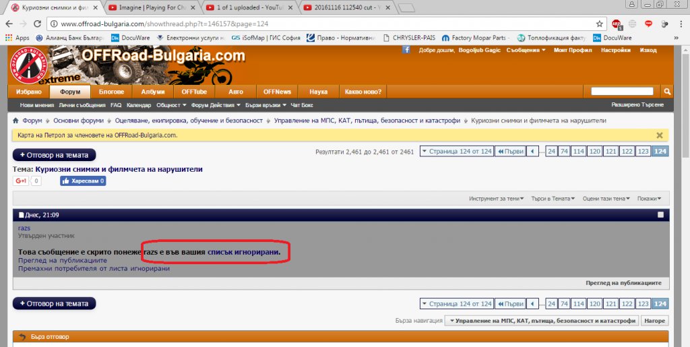Expand the Бързи връзки menu
Viewport: 690px width, 347px height.
point(265,105)
